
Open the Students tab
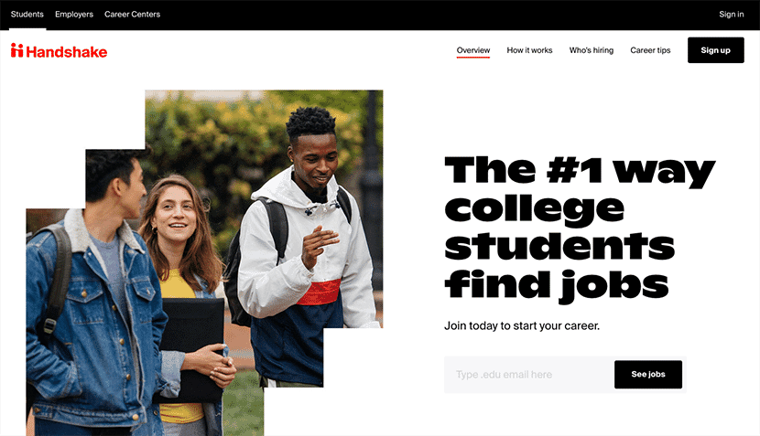click(x=27, y=15)
